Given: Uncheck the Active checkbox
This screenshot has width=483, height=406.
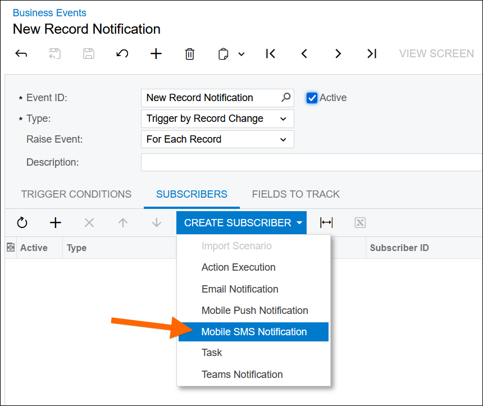Looking at the screenshot, I should pyautogui.click(x=312, y=98).
